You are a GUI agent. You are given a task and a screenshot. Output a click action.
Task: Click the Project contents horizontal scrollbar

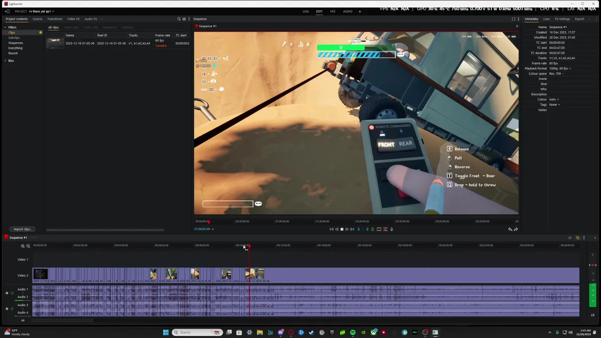coord(105,230)
